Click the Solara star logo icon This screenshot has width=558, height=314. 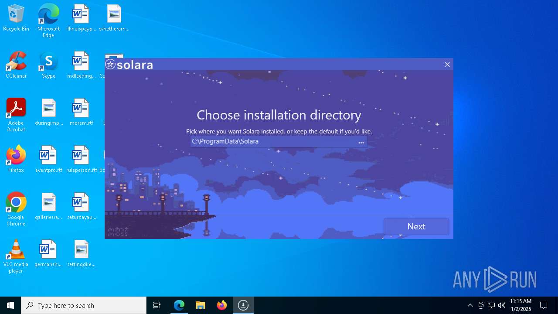(x=110, y=65)
